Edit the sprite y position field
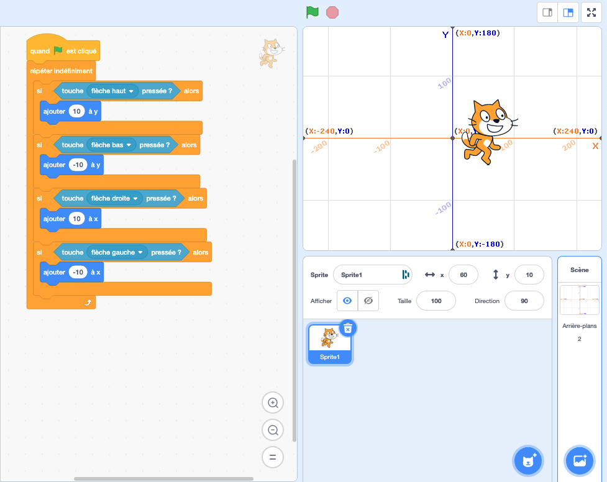This screenshot has height=482, width=607. (x=529, y=275)
